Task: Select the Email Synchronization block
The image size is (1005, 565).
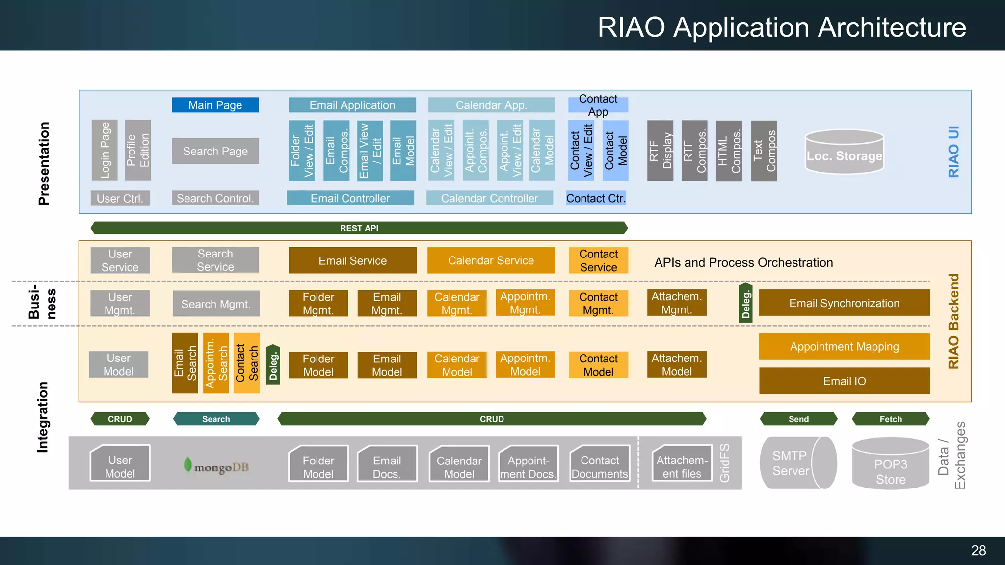Action: point(844,303)
